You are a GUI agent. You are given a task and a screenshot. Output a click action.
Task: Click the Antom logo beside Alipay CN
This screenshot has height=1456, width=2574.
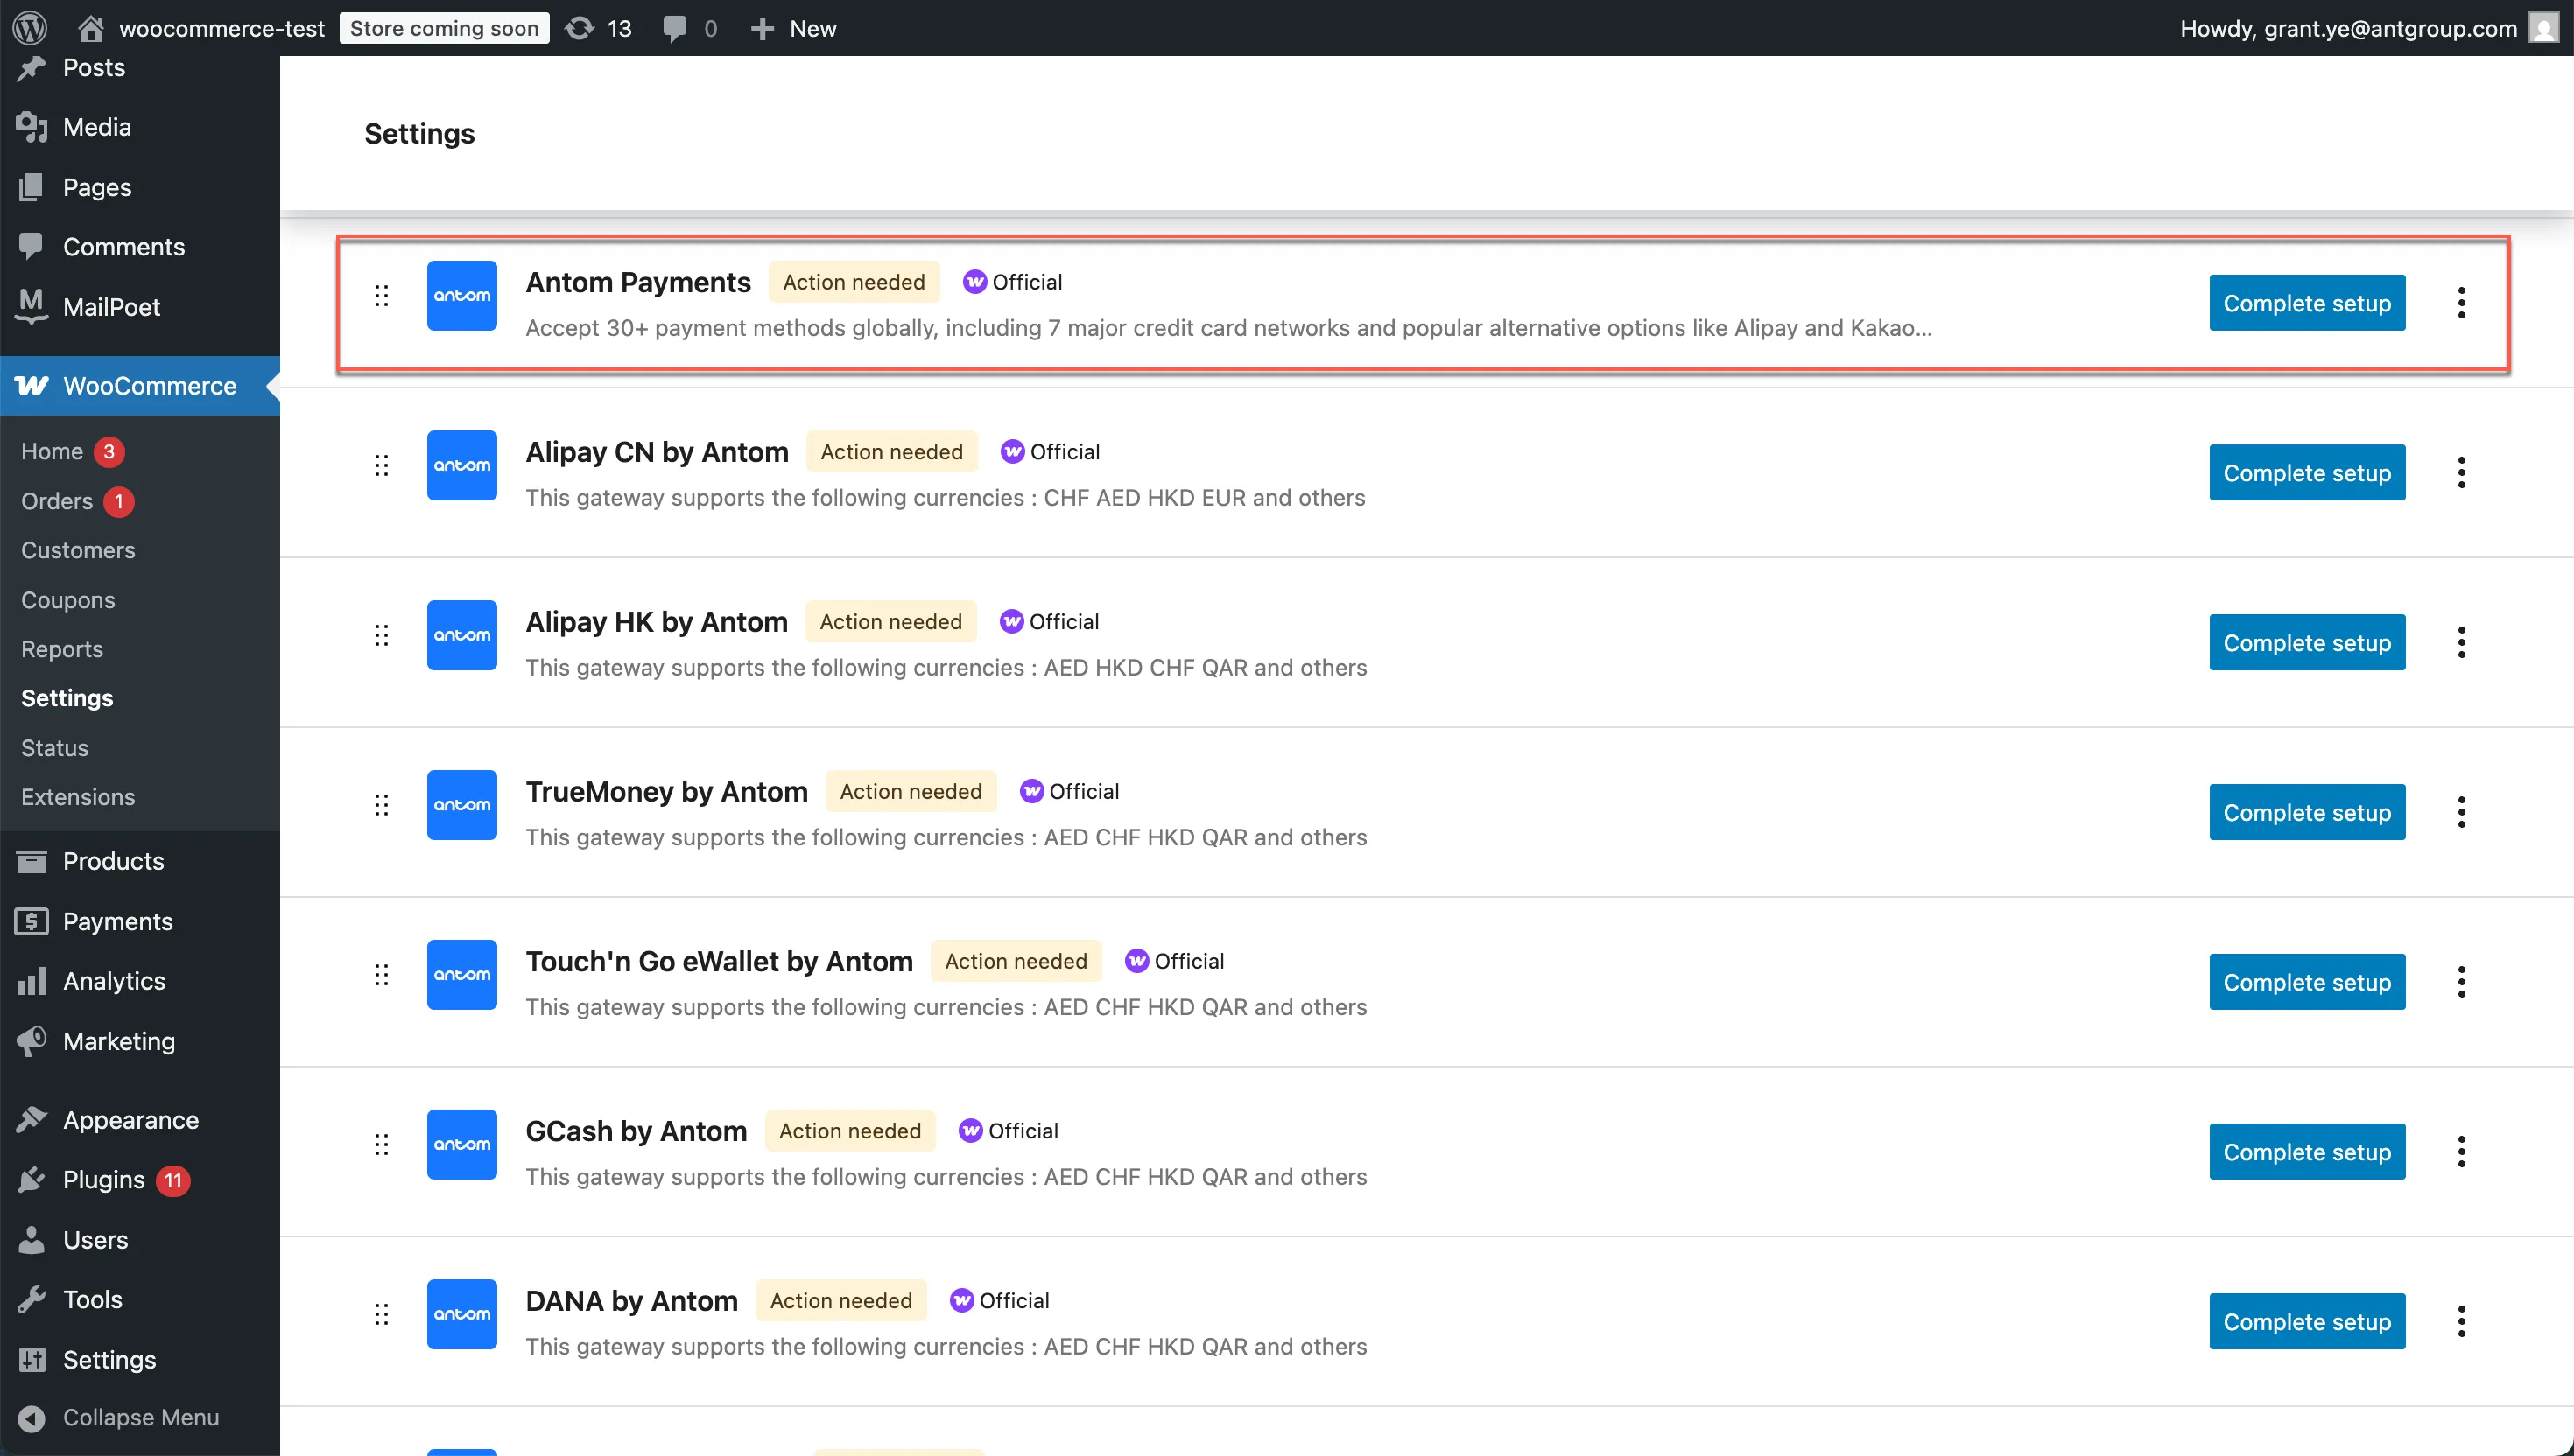(462, 465)
